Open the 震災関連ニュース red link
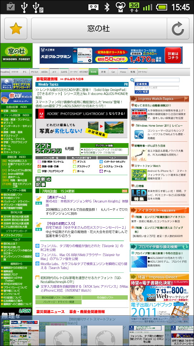This screenshot has height=346, width=194. 50,312
